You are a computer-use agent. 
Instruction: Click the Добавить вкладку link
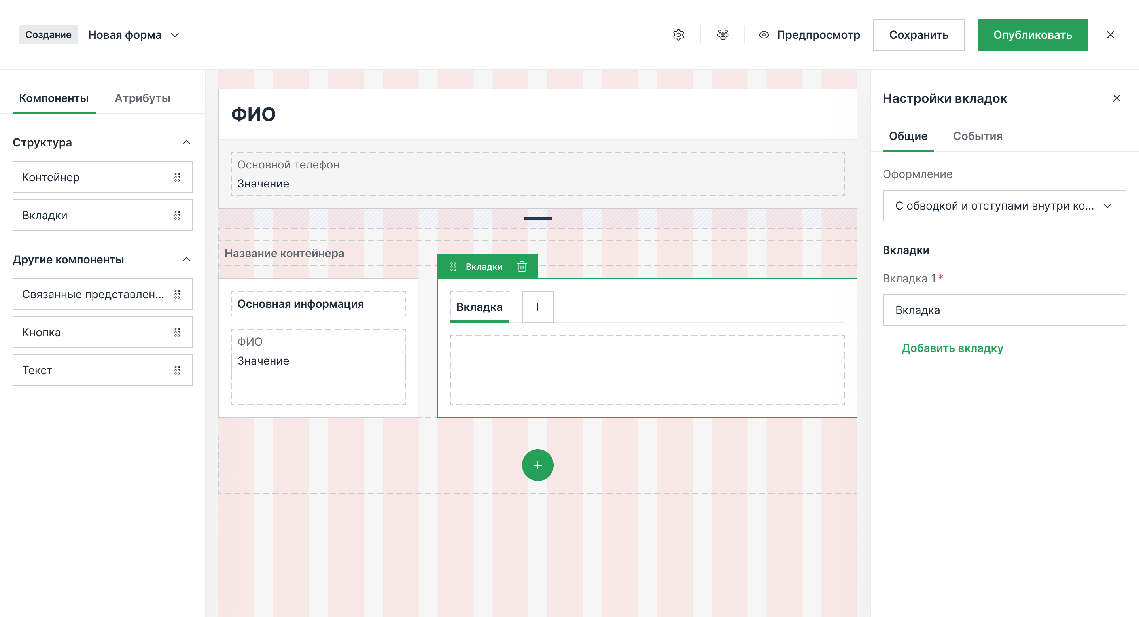coord(952,348)
